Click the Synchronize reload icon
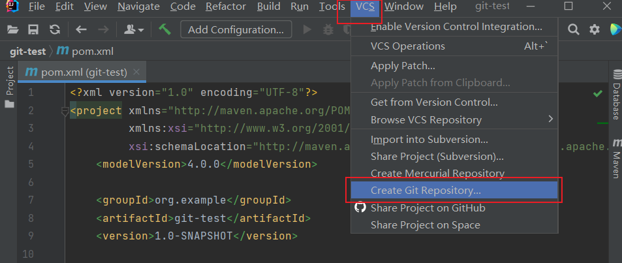The width and height of the screenshot is (622, 263). [x=55, y=29]
